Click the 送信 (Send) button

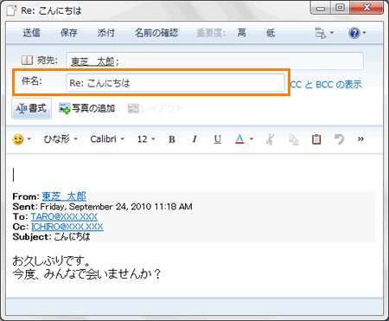pos(32,33)
